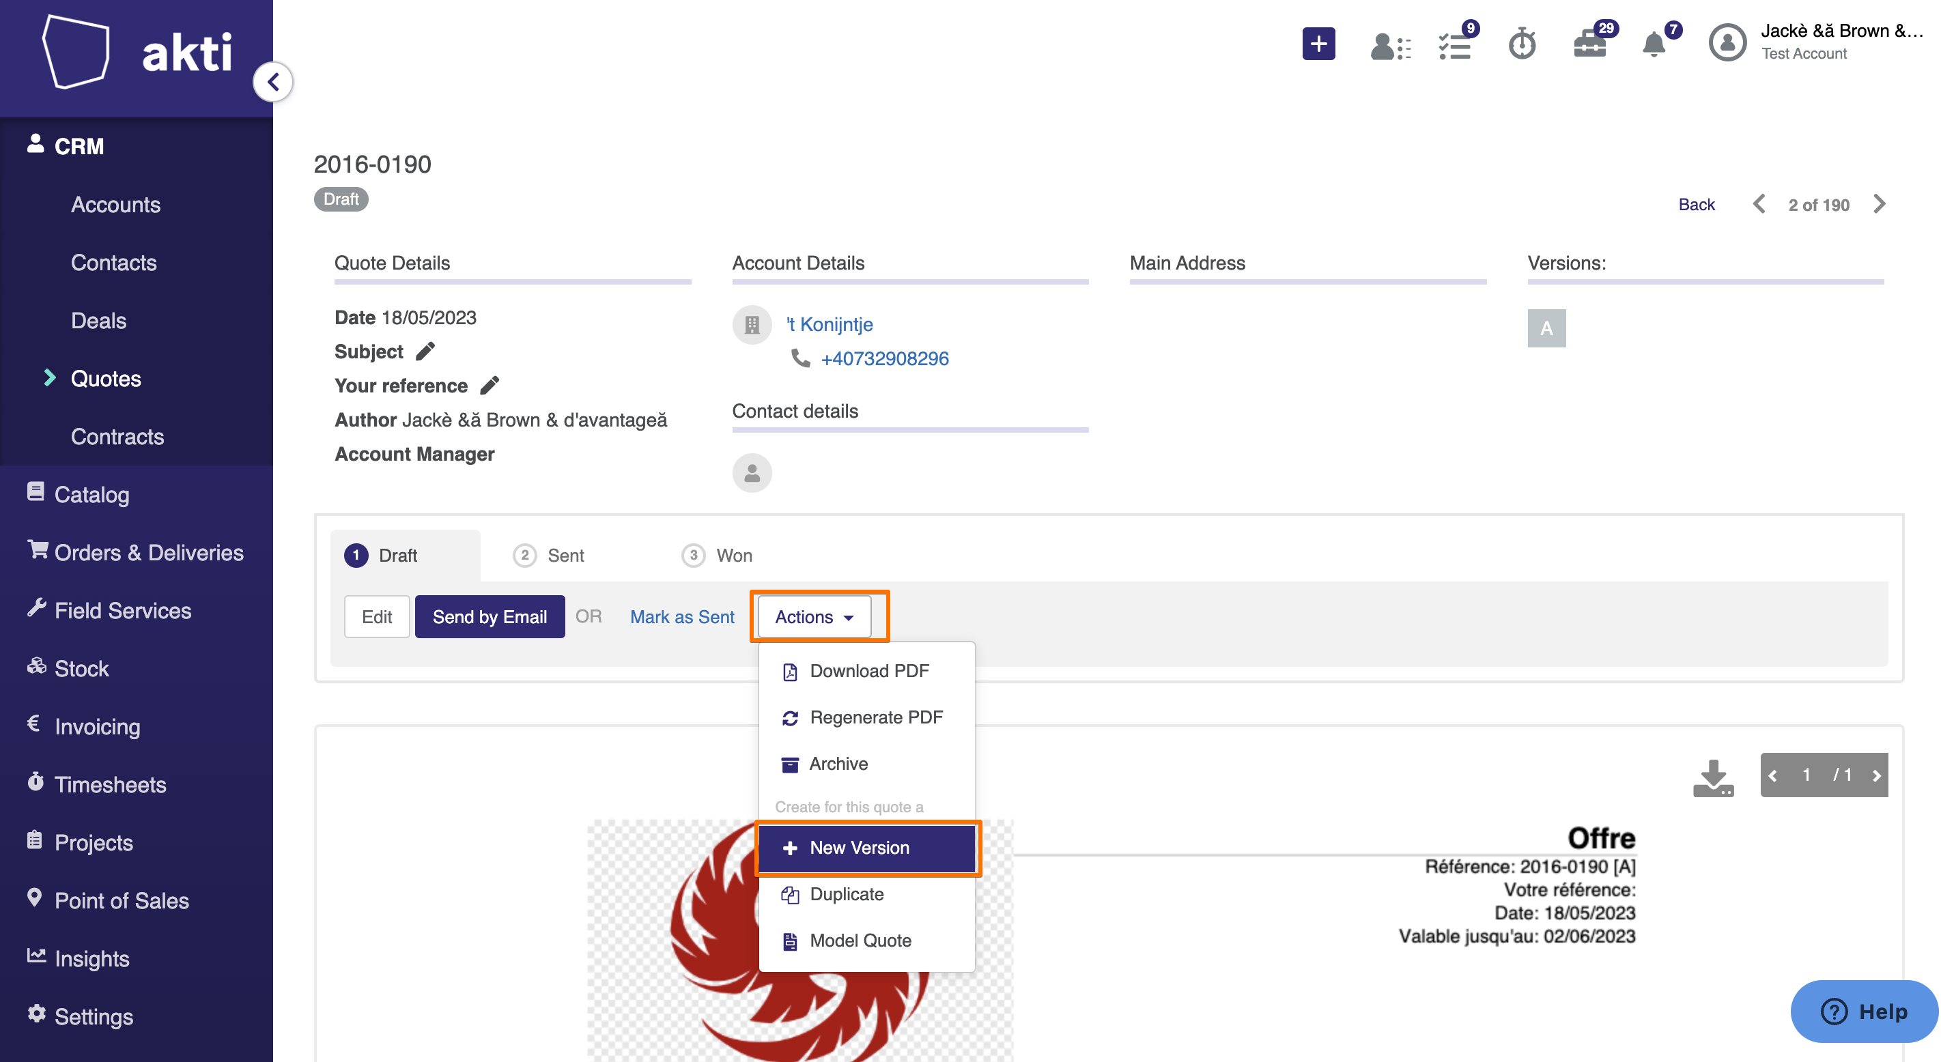Click the Edit button

coord(377,616)
